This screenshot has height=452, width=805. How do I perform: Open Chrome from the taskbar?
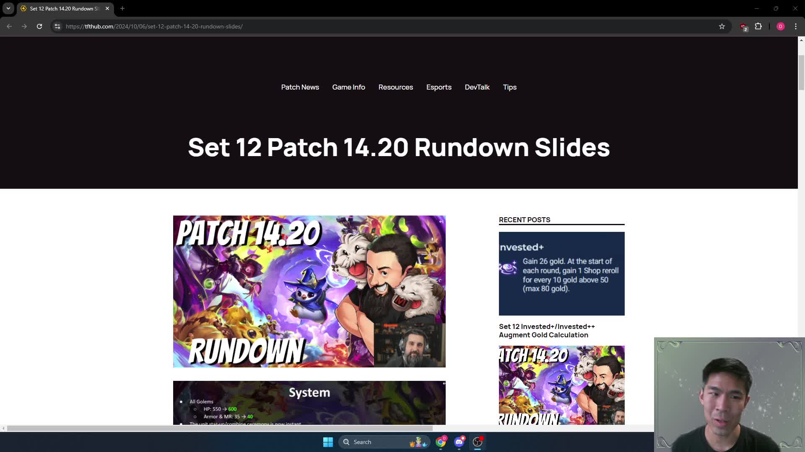click(441, 442)
